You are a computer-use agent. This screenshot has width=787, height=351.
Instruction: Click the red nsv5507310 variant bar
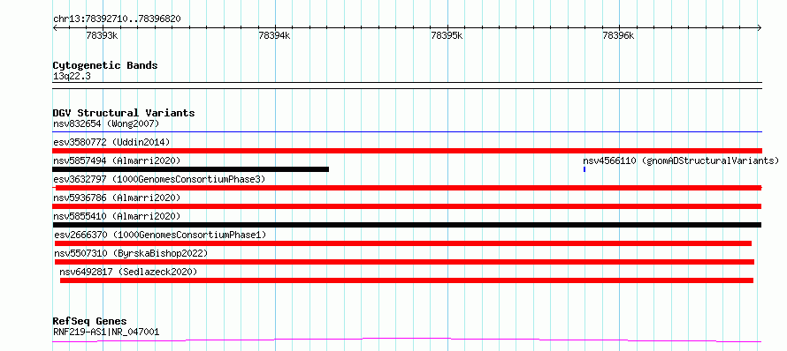click(x=404, y=262)
